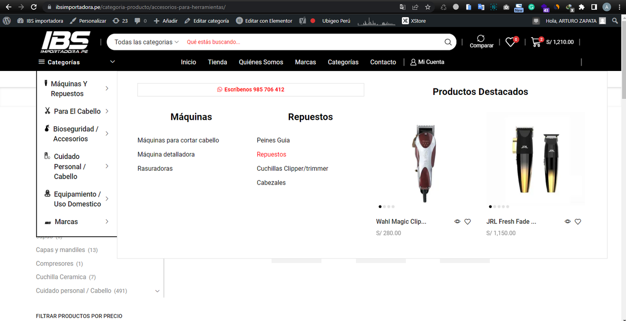Open the browser share page icon
626x321 pixels.
coord(415,7)
